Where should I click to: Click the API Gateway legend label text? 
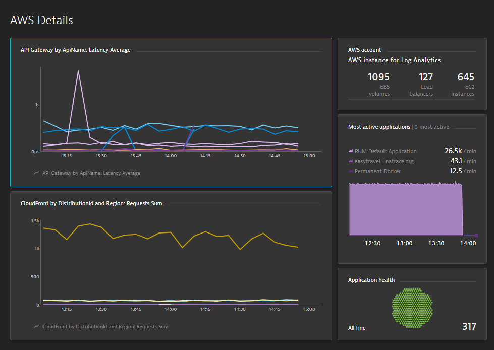click(91, 173)
